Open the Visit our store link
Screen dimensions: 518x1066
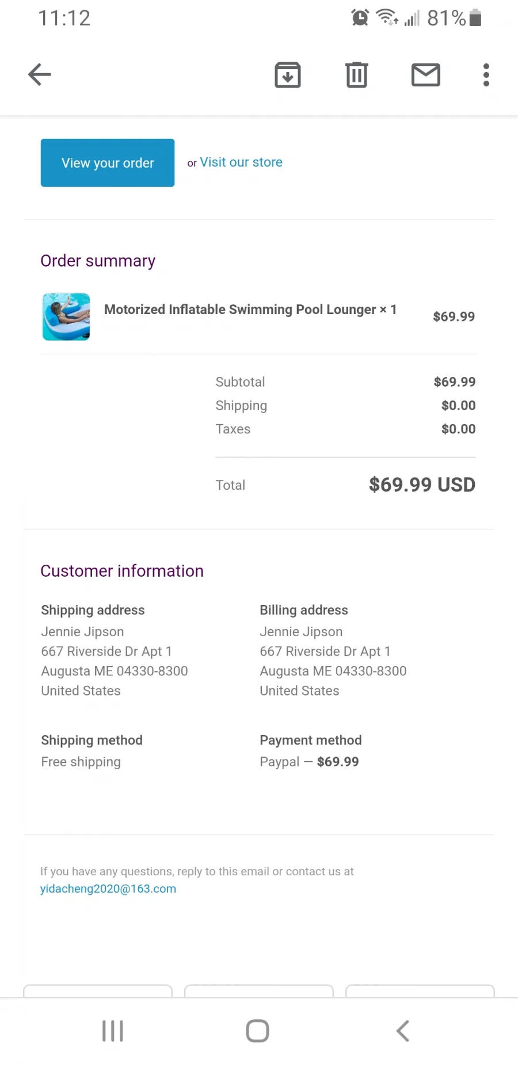pyautogui.click(x=241, y=162)
